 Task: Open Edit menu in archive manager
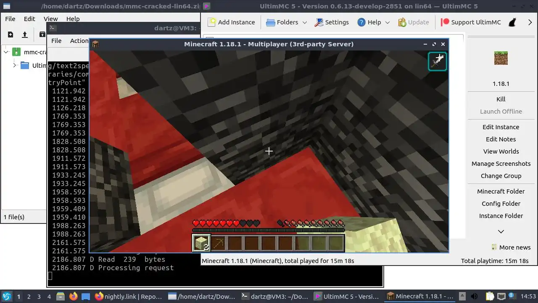click(x=29, y=19)
